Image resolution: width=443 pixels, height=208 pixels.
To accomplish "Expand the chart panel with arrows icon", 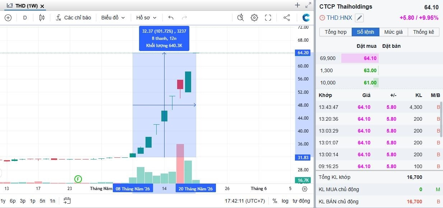I will [308, 5].
